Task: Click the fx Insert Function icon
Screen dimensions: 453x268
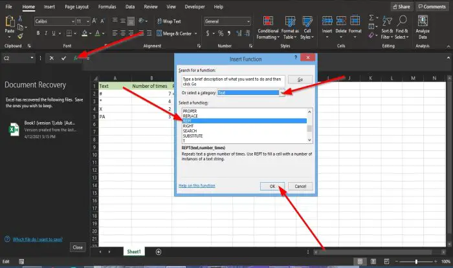Action: point(76,58)
